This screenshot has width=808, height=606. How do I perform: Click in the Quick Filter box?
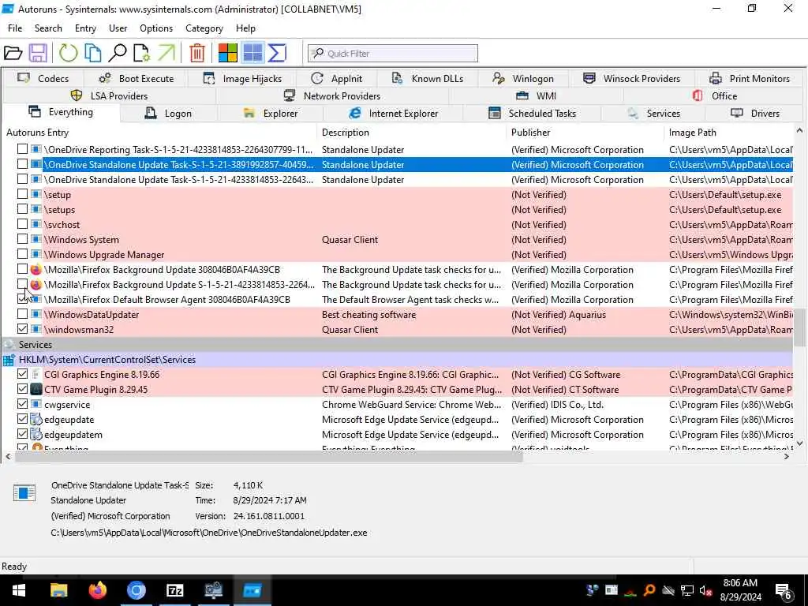click(x=393, y=53)
